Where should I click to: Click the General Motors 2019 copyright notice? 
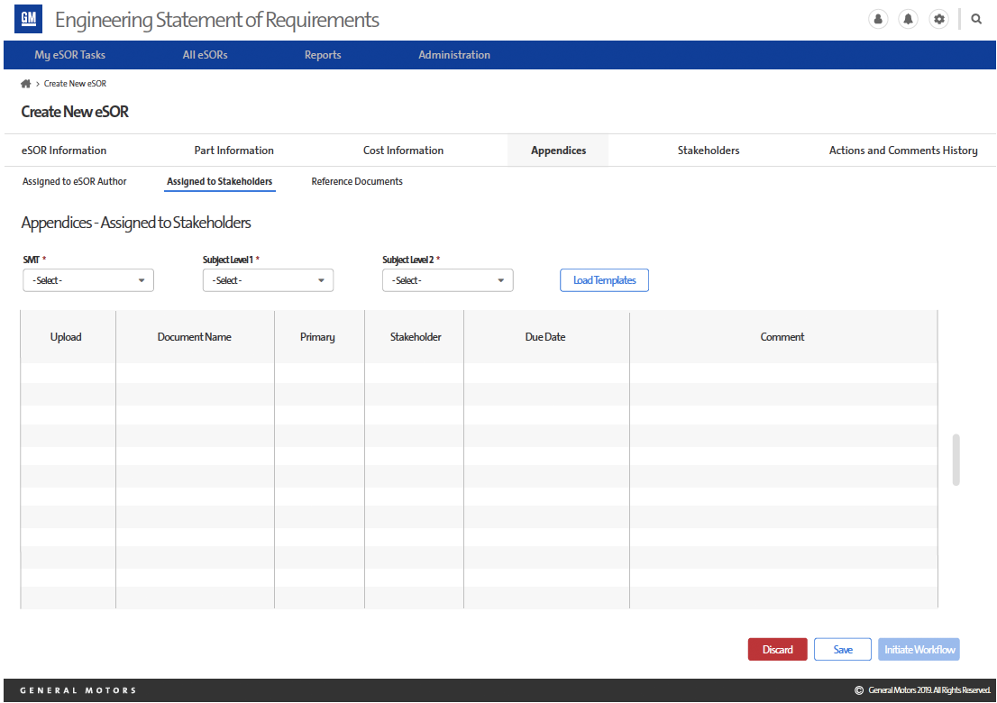(922, 690)
